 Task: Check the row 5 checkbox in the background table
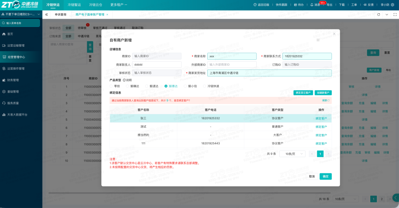pyautogui.click(x=54, y=120)
